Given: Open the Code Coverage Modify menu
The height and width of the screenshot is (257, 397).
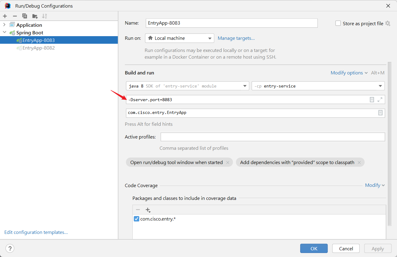Looking at the screenshot, I should [375, 185].
